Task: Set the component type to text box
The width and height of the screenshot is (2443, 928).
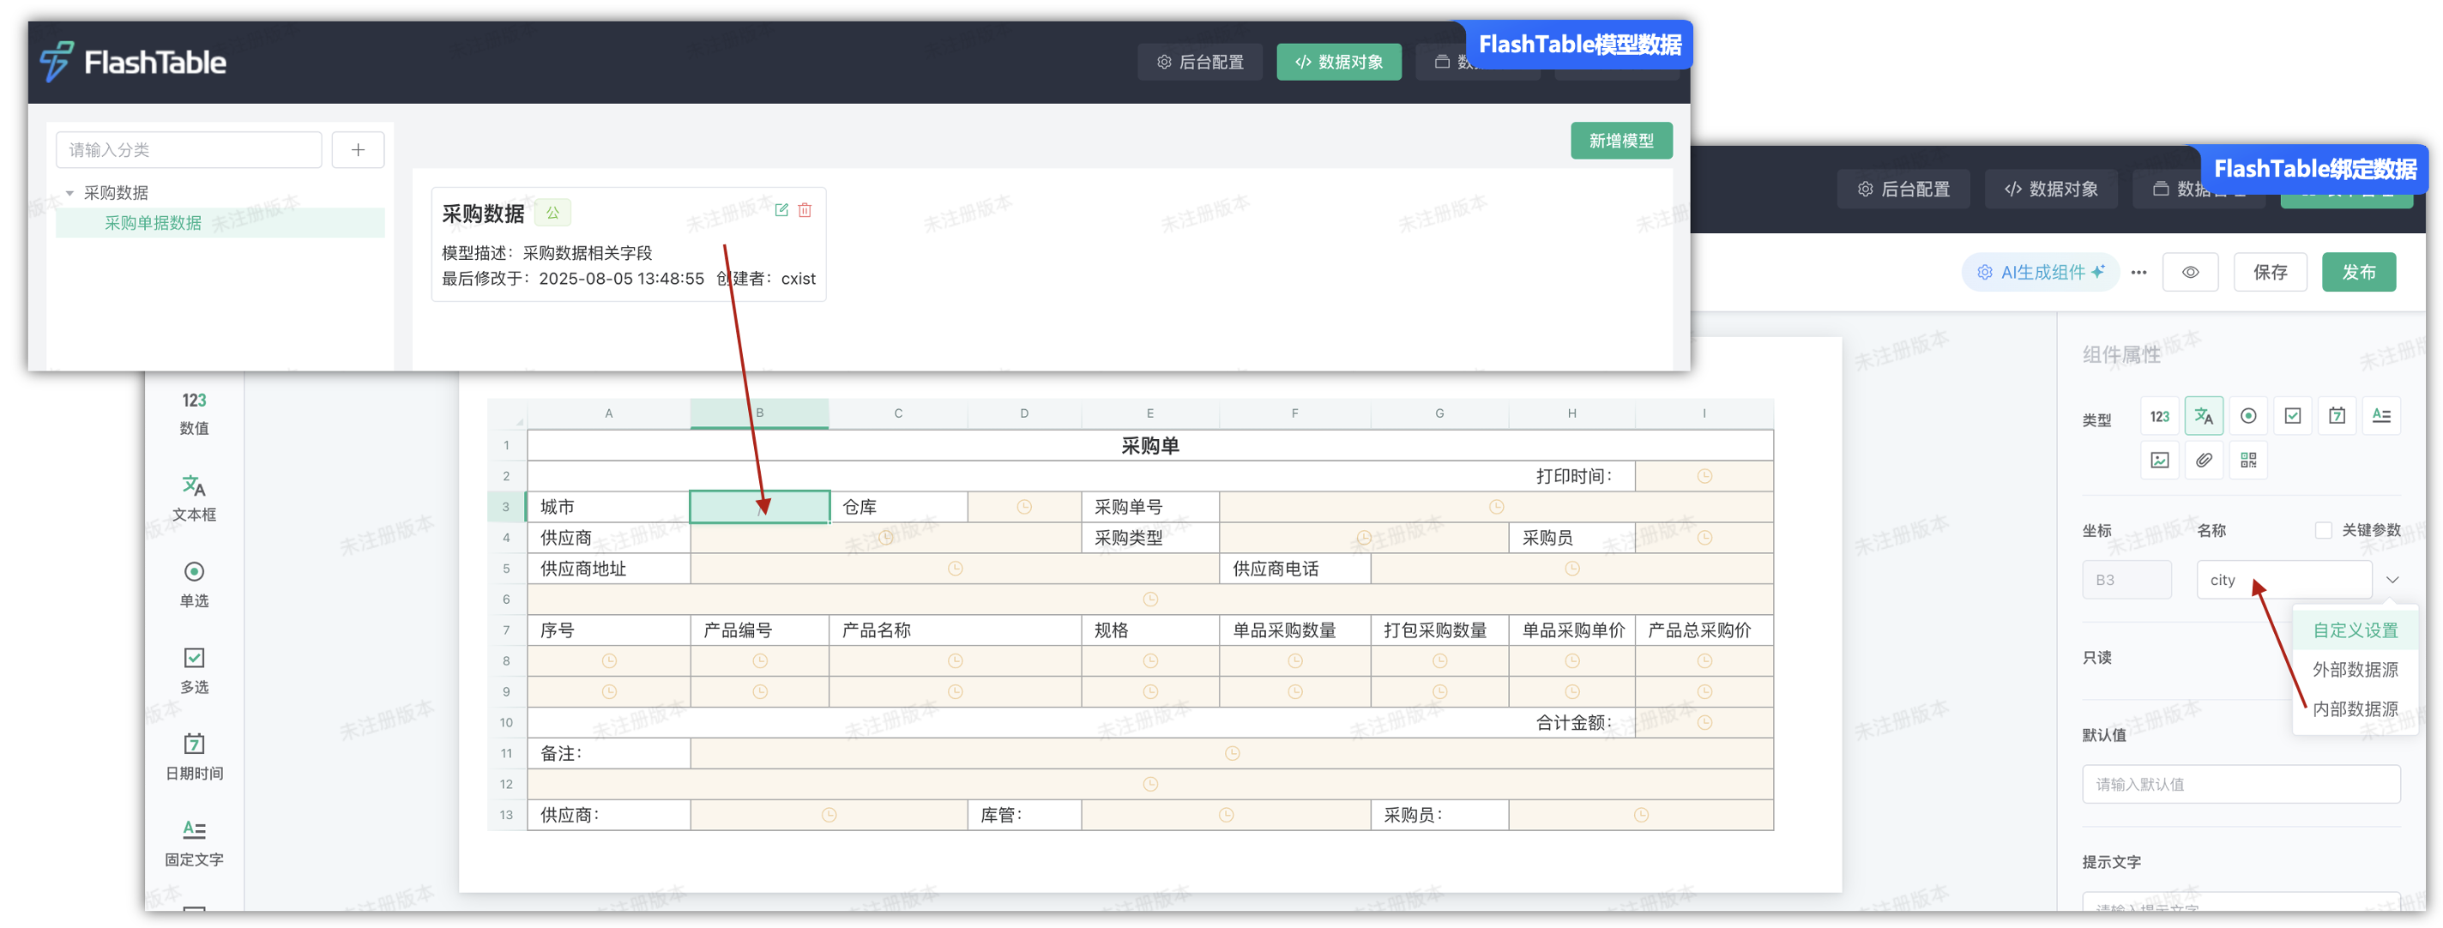Action: [x=2204, y=416]
